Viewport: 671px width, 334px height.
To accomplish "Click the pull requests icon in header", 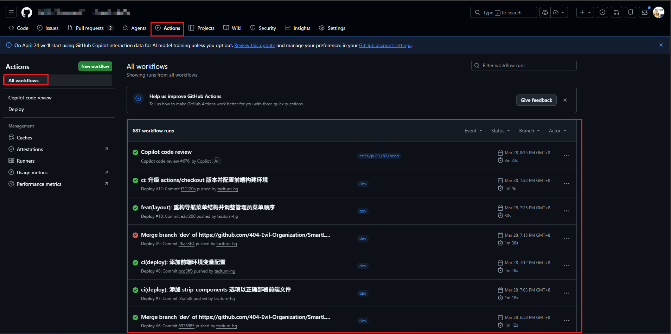I will [616, 13].
